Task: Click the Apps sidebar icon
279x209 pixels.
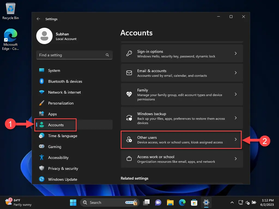Action: click(x=42, y=114)
